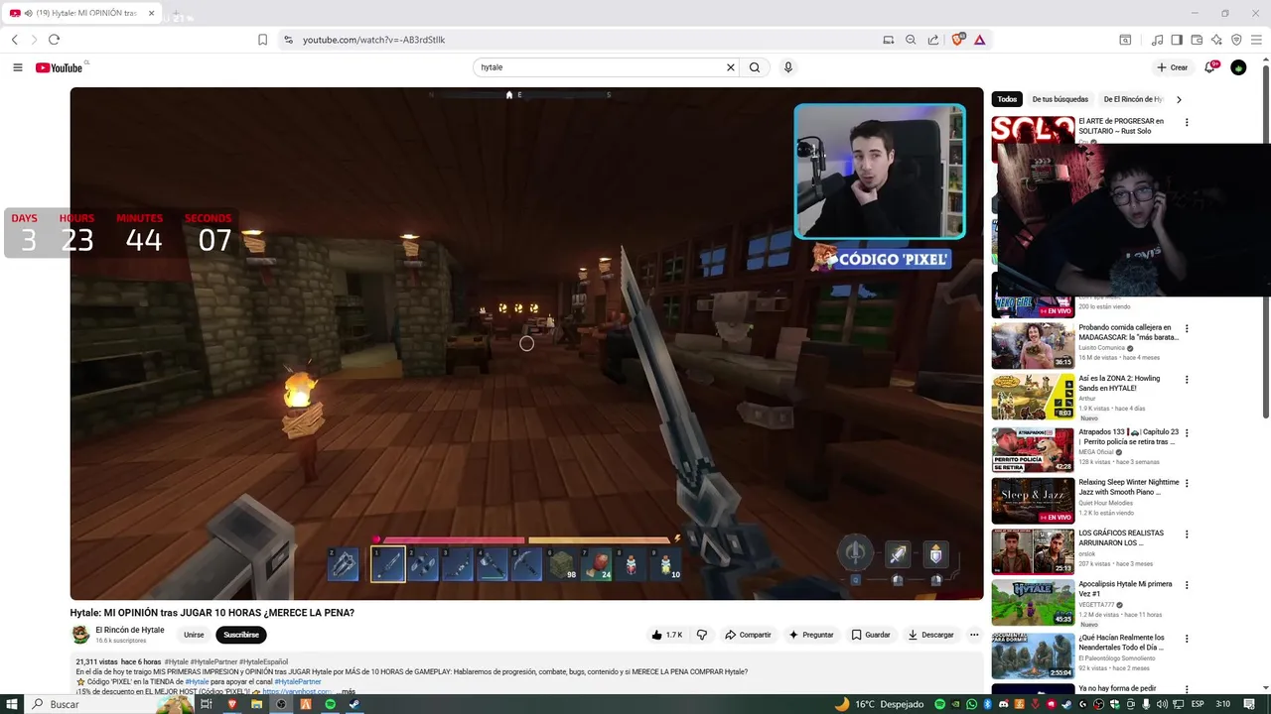Screen dimensions: 1271x714
Task: Open Task View on the taskbar
Action: point(207,704)
